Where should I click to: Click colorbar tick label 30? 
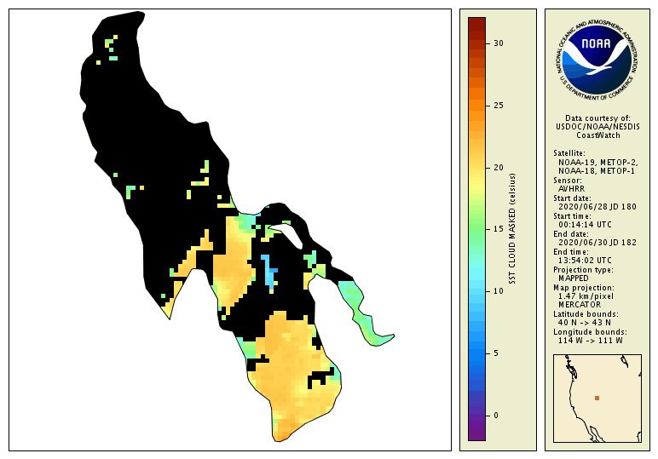pyautogui.click(x=498, y=43)
